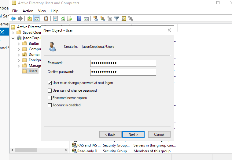Click the Confirm password input field
The height and width of the screenshot is (160, 232).
(123, 72)
